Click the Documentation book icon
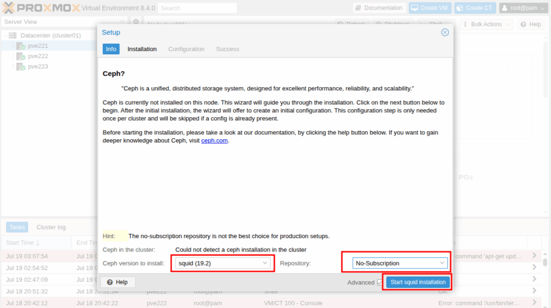The height and width of the screenshot is (308, 551). (358, 8)
